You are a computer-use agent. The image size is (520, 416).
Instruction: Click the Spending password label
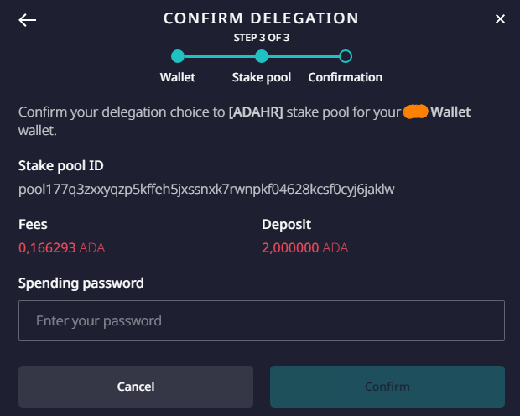click(x=81, y=283)
